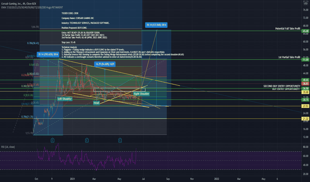The height and width of the screenshot is (182, 310).
Task: Click 76.00 on the price scale
Action: click(x=306, y=10)
